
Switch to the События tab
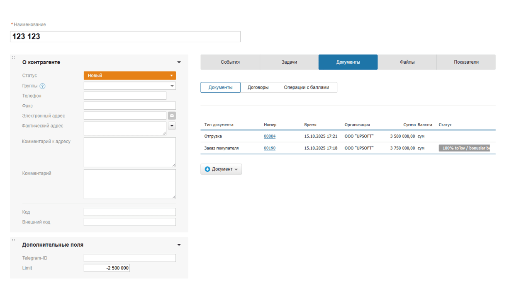(x=230, y=62)
